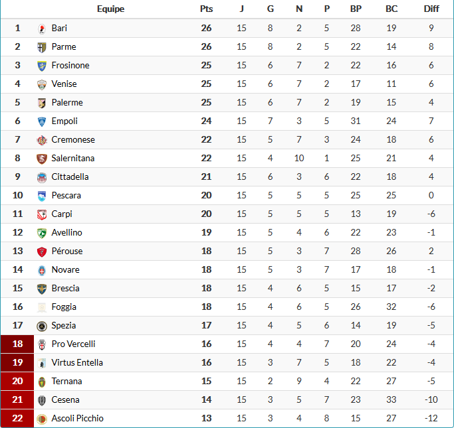Click the Equipe column header
The image size is (454, 428).
[x=110, y=9]
